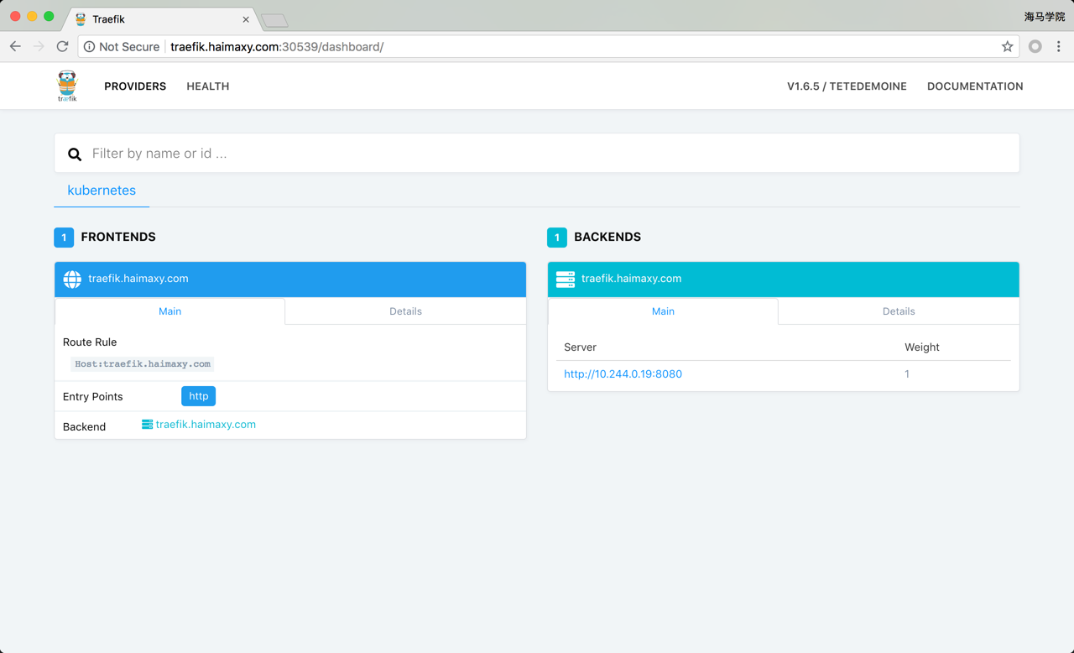Open server link http://10.244.0.19:8080

623,374
